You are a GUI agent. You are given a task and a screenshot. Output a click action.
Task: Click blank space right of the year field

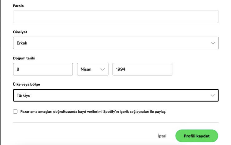click(x=195, y=69)
